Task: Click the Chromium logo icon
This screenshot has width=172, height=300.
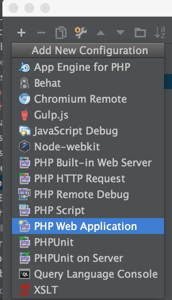Action: point(25,99)
